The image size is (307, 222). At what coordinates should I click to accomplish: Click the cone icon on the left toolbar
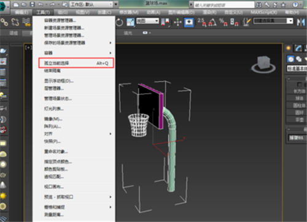pyautogui.click(x=3, y=185)
